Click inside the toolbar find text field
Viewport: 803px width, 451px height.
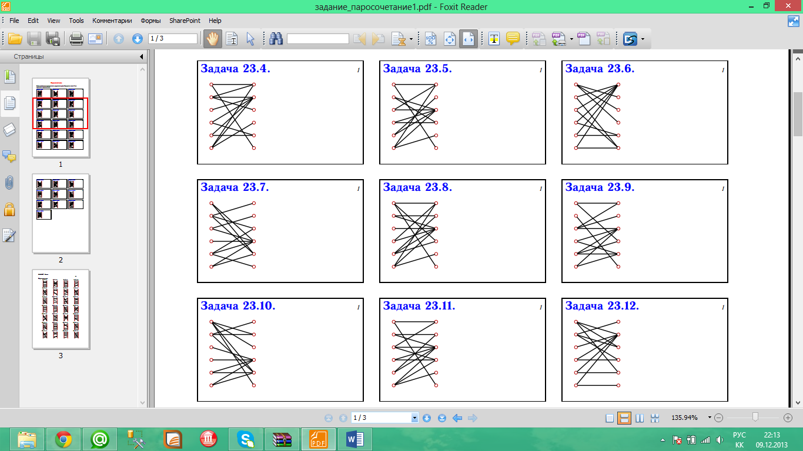pyautogui.click(x=317, y=39)
